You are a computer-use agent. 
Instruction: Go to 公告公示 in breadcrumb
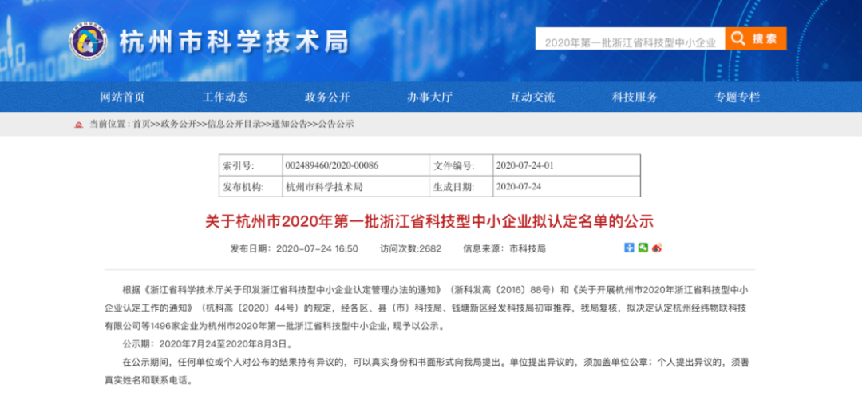(337, 125)
